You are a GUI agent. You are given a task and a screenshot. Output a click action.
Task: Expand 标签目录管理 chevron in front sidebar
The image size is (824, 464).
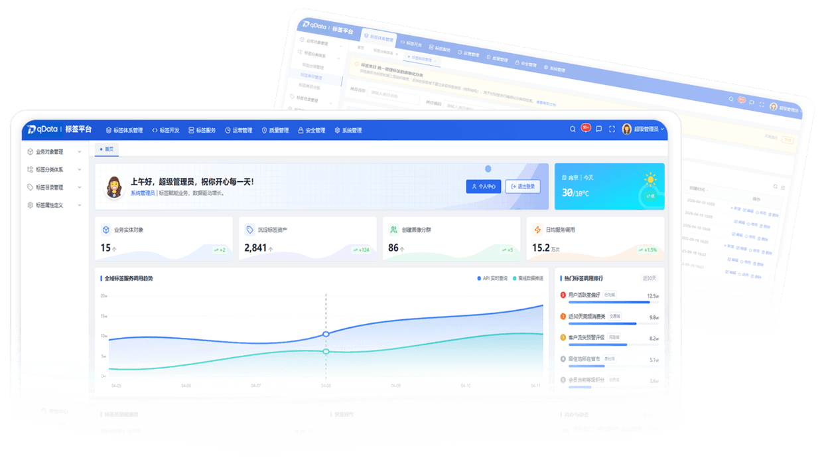click(x=80, y=188)
